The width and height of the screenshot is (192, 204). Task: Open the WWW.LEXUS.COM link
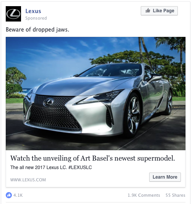coord(28,180)
